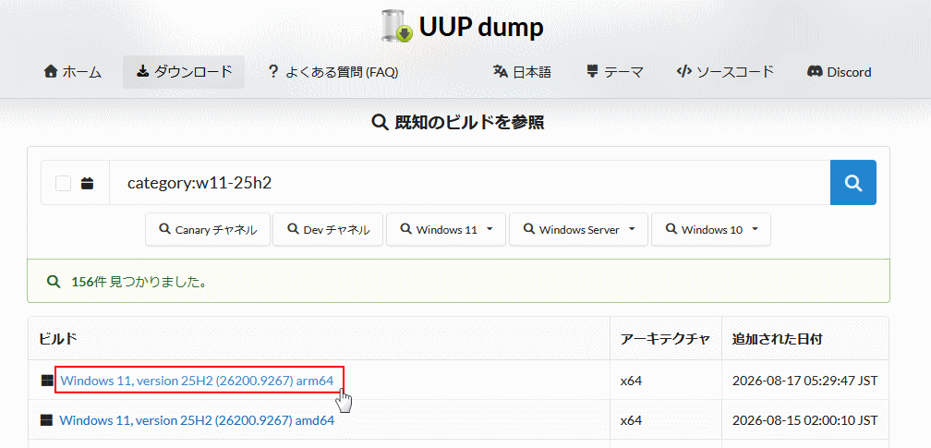Click the Canary チャネル button

208,229
